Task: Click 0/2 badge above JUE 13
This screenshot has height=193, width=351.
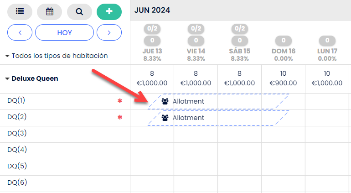Action: (152, 28)
